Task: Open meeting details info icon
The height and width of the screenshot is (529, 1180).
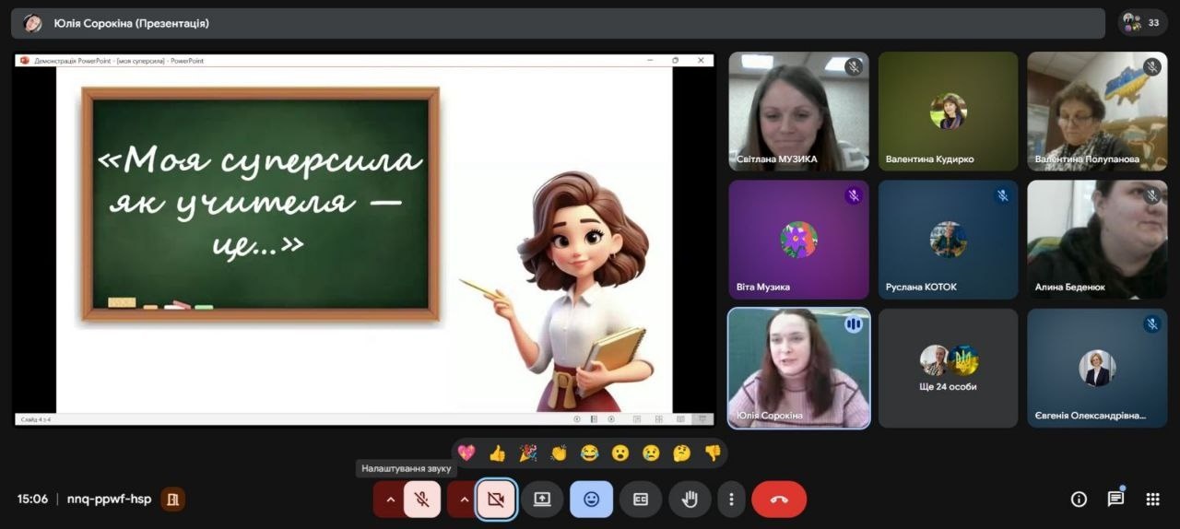Action: pyautogui.click(x=1079, y=500)
